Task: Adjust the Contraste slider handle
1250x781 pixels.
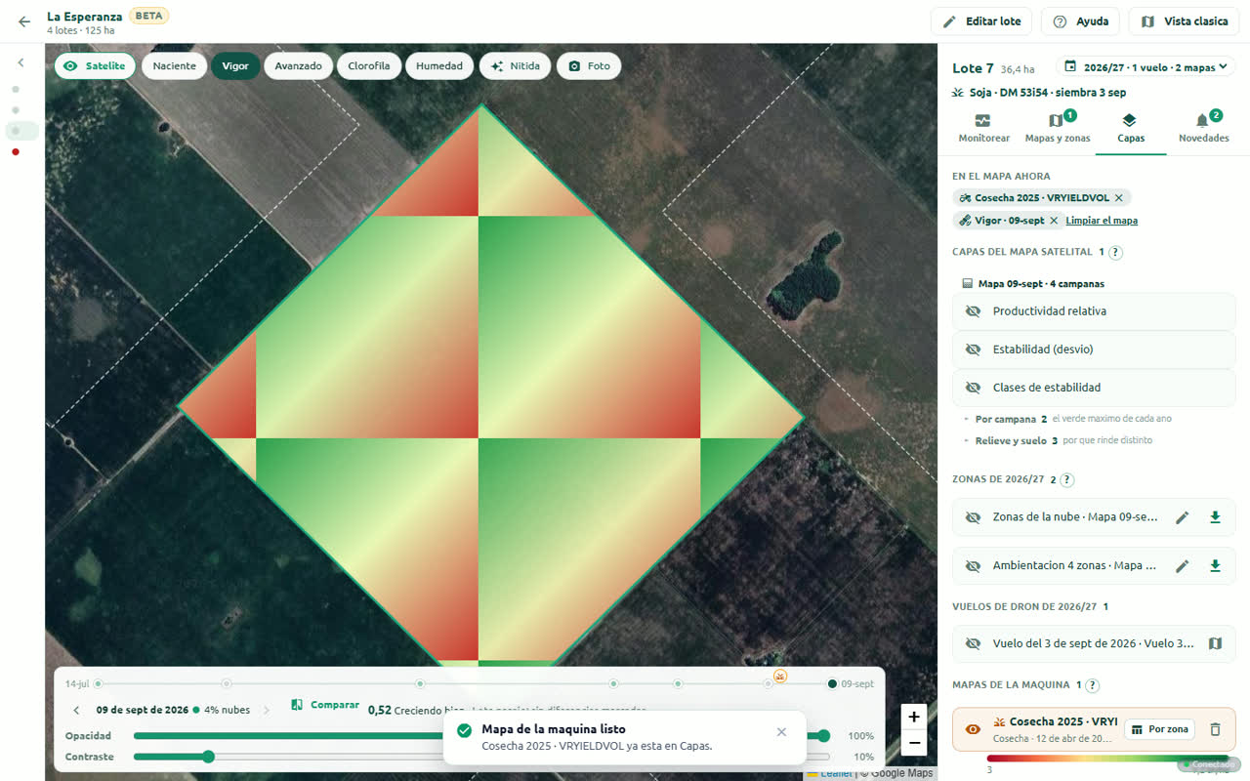Action: pos(208,757)
